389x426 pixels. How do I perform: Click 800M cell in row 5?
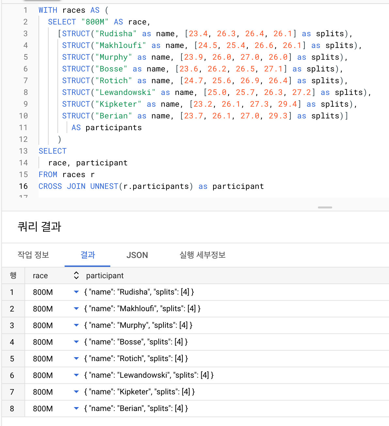coord(43,359)
